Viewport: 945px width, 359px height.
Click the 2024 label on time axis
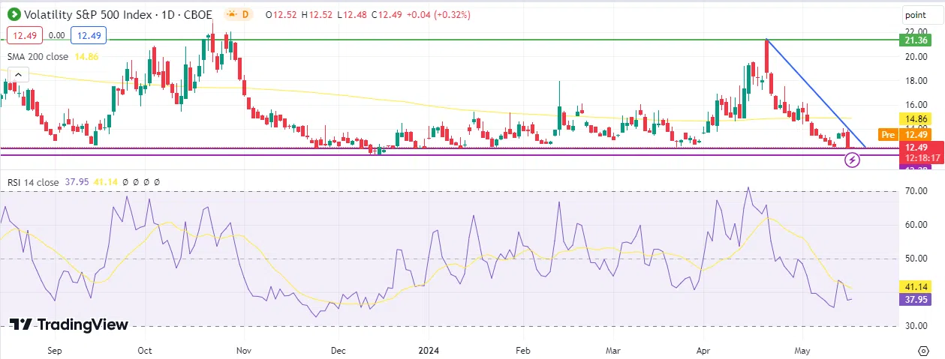430,350
